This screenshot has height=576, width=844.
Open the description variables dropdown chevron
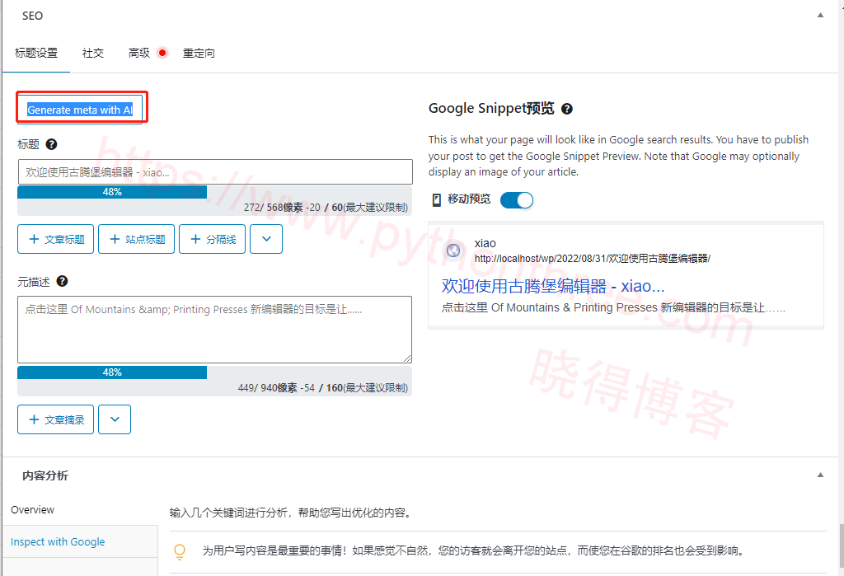pyautogui.click(x=115, y=419)
